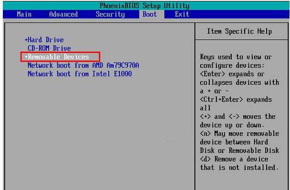The height and width of the screenshot is (190, 290).
Task: Click the '<Ctrl+Enter> expands' help line
Action: [236, 99]
